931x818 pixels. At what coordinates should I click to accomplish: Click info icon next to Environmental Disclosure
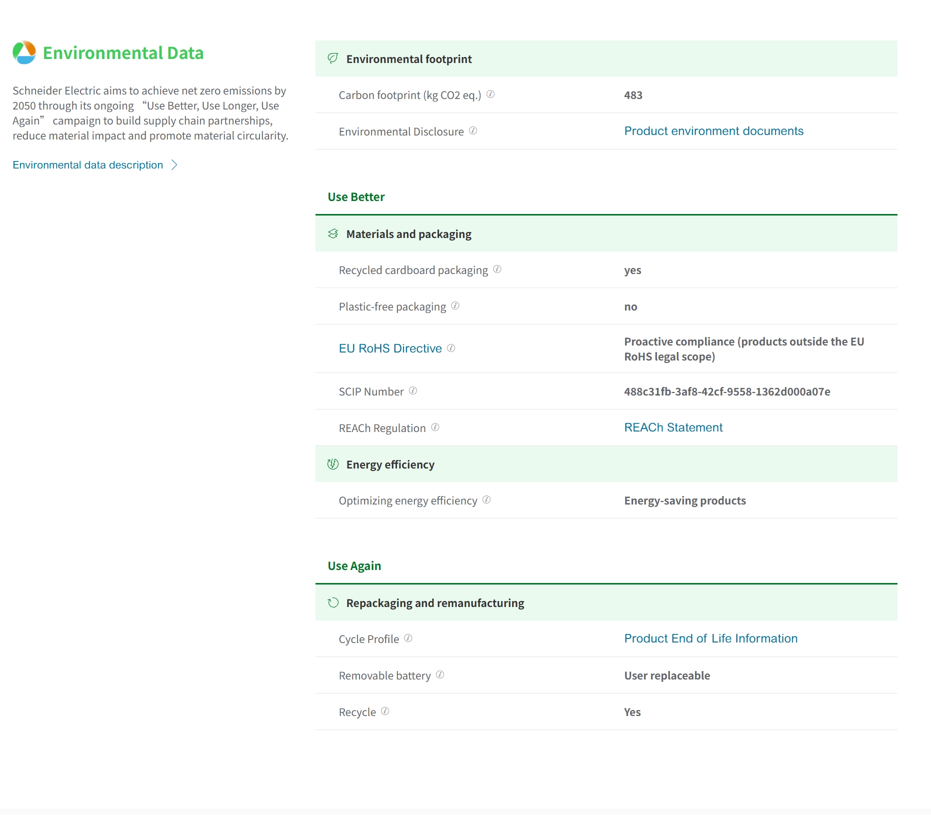point(473,130)
